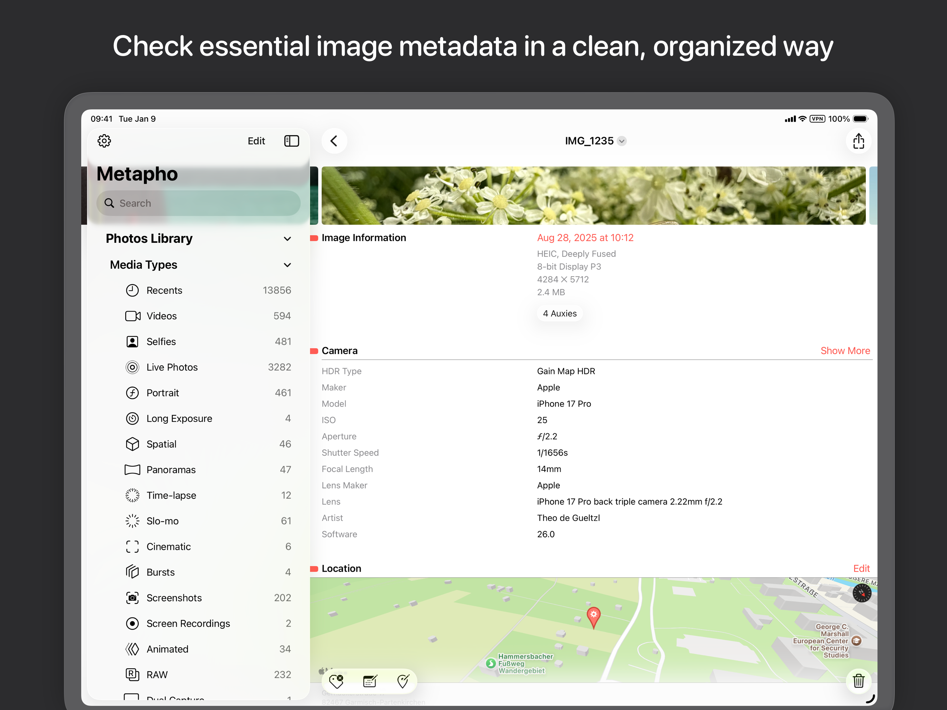
Task: Open the Spatial media type
Action: pyautogui.click(x=161, y=444)
